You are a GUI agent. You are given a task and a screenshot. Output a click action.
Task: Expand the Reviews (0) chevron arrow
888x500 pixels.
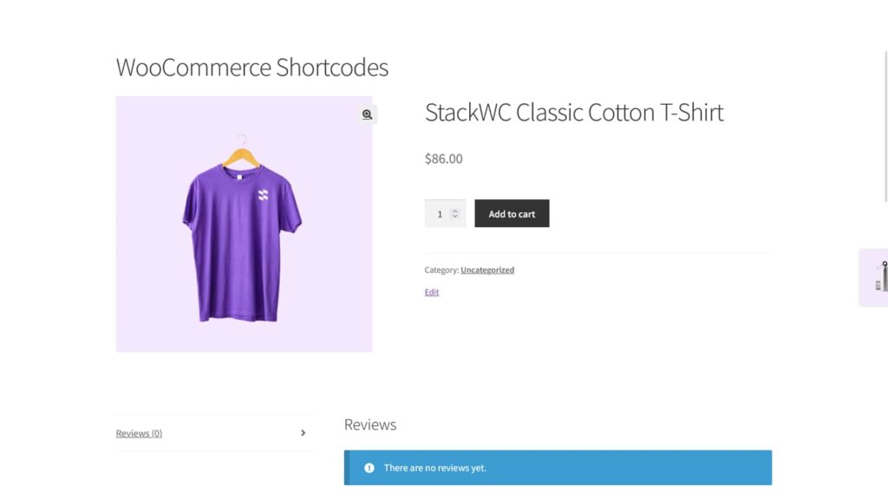(303, 433)
